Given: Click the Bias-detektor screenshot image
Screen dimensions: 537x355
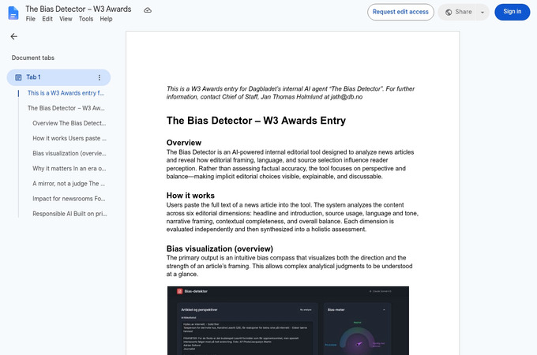Looking at the screenshot, I should (288, 320).
